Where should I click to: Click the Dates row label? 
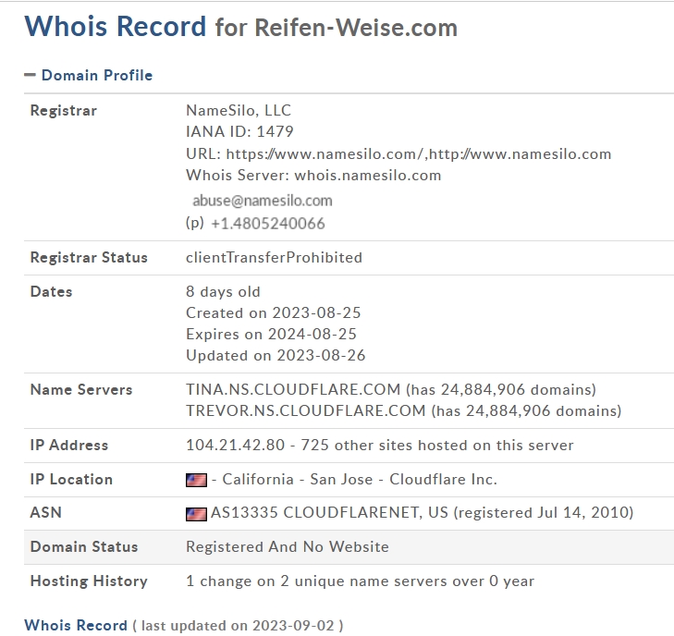pyautogui.click(x=51, y=292)
